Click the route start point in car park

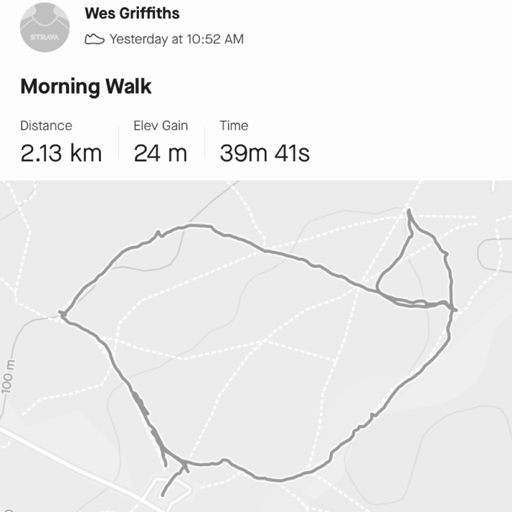pyautogui.click(x=163, y=495)
